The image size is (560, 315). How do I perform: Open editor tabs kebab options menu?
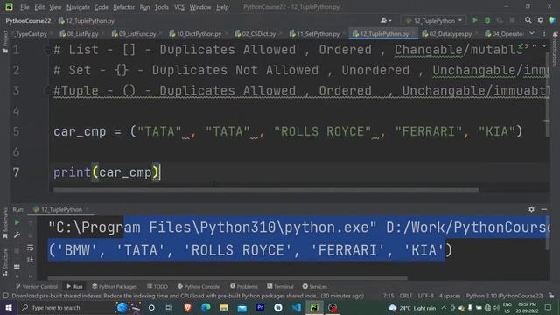tap(544, 33)
